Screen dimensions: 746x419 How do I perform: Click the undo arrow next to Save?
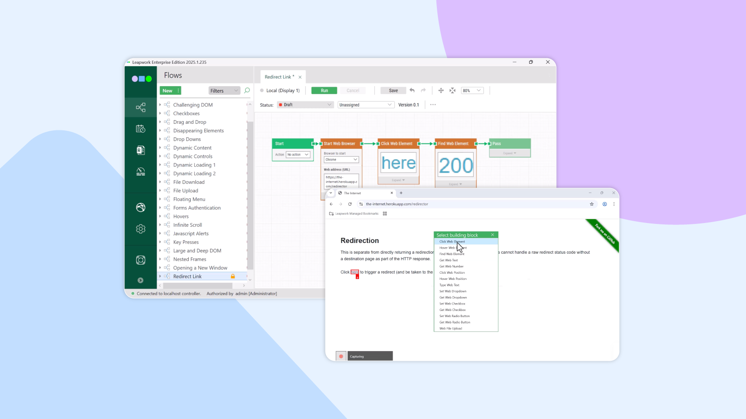tap(412, 90)
